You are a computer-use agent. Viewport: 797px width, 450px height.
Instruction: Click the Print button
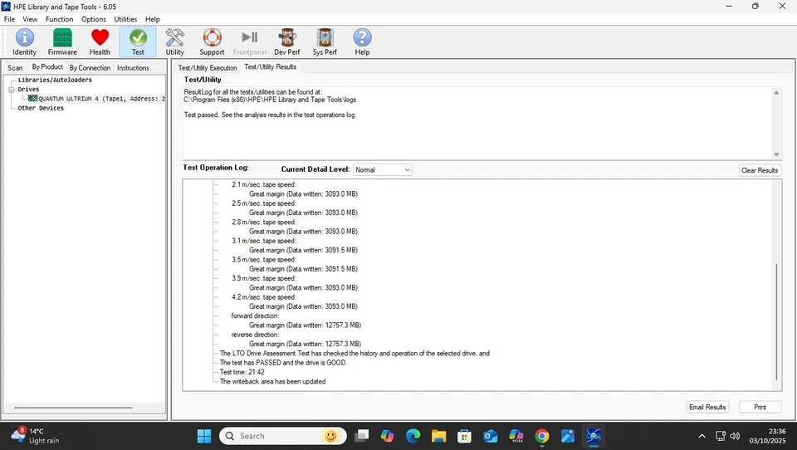pos(760,407)
